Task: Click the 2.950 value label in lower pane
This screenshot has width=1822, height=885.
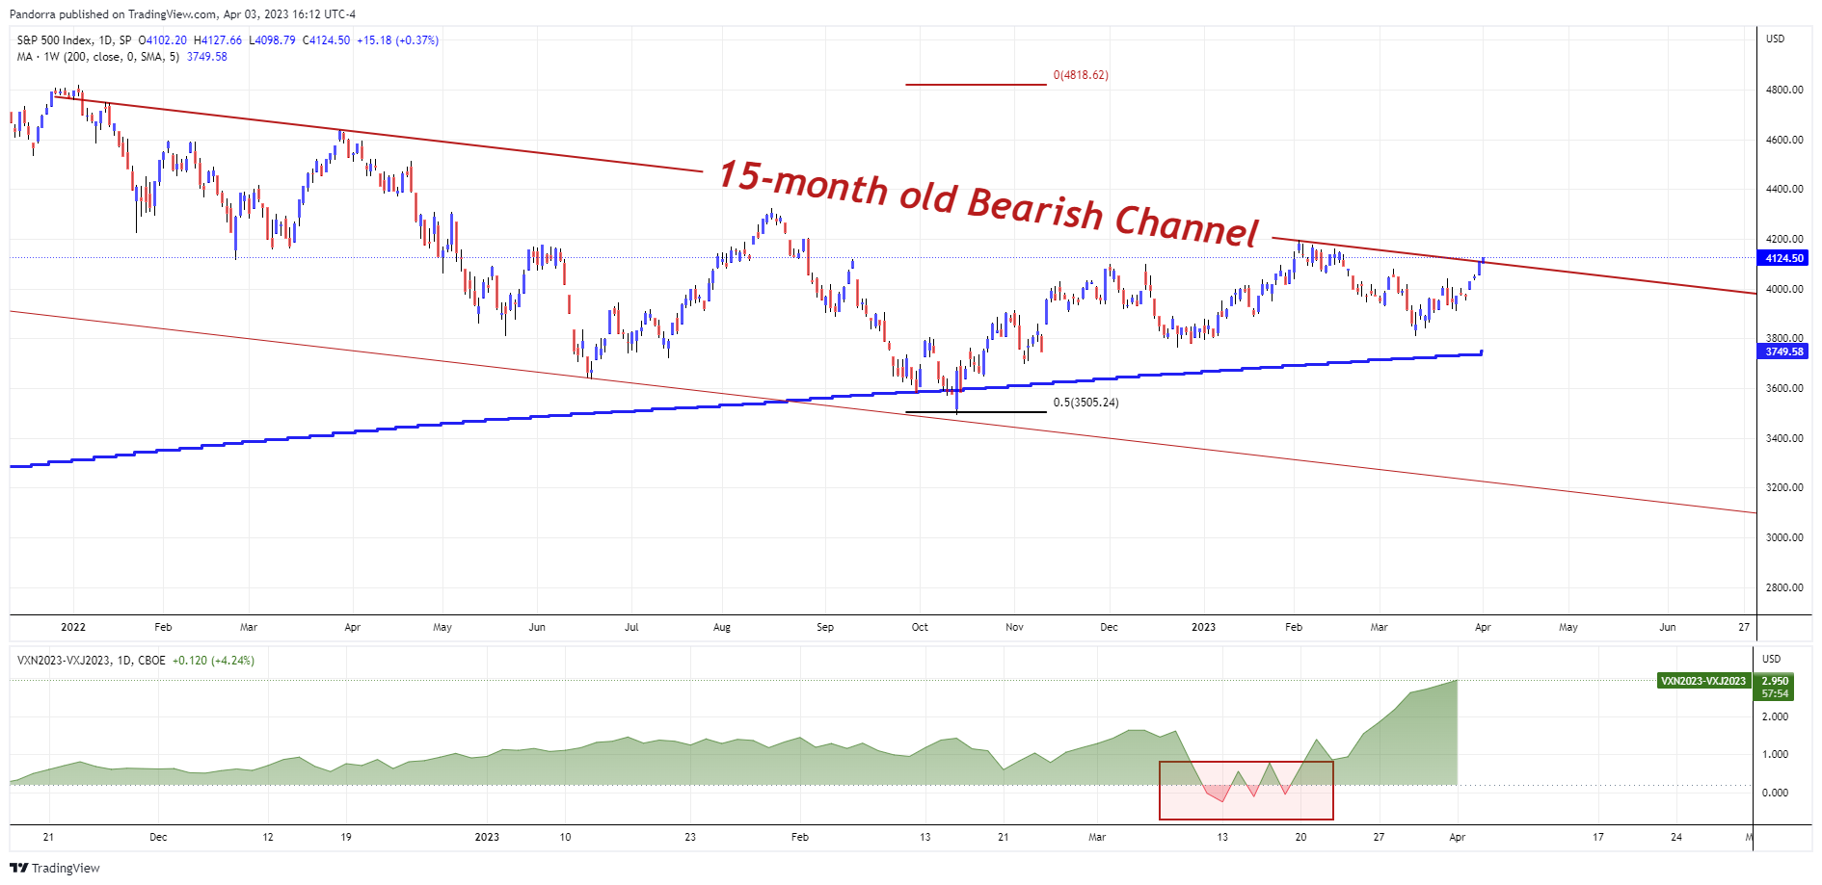Action: pyautogui.click(x=1775, y=681)
